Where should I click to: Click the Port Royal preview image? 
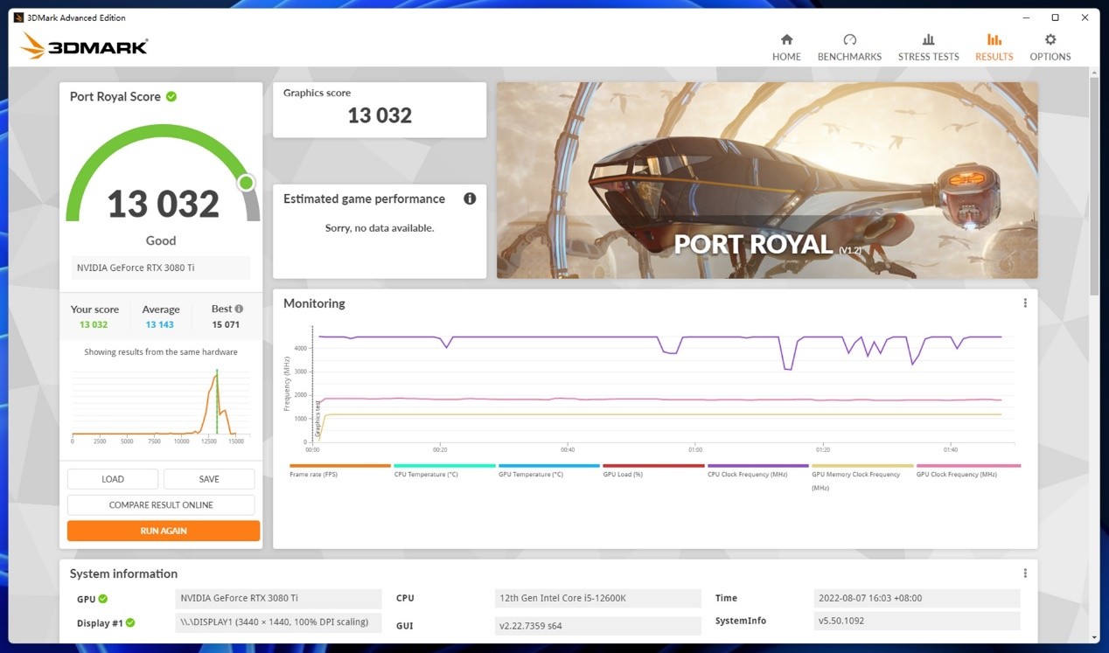point(767,180)
